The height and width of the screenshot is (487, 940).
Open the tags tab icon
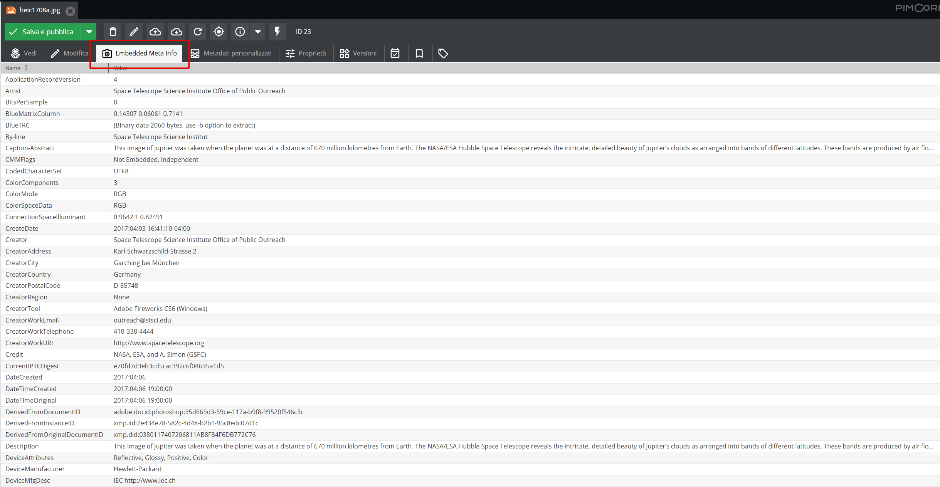pyautogui.click(x=443, y=53)
